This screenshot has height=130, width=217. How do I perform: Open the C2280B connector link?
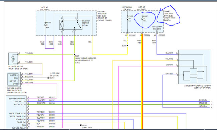pos(162,35)
